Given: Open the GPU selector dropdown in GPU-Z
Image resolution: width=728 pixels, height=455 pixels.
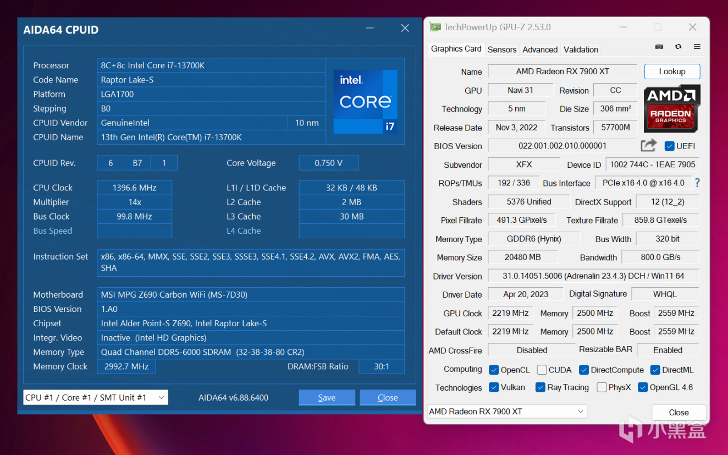Looking at the screenshot, I should (x=507, y=412).
